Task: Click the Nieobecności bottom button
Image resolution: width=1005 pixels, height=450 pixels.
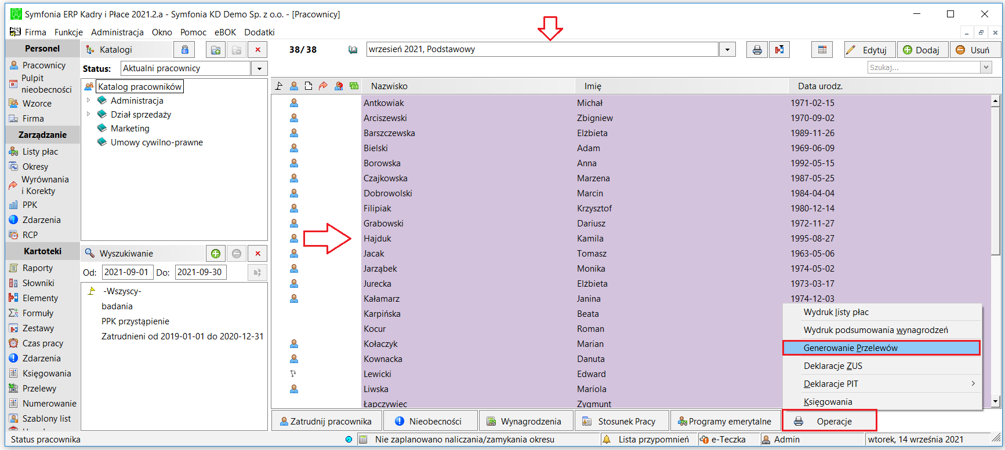Action: [430, 421]
